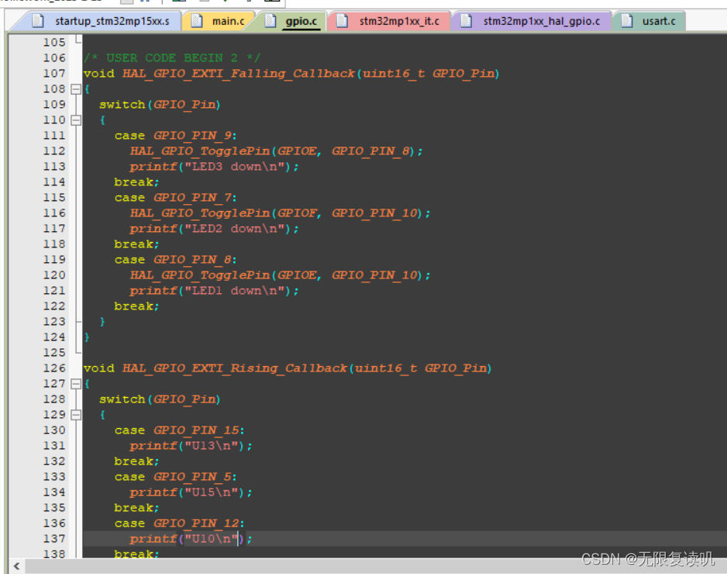Click the "LED1 down\n" string literal
727x574 pixels.
tap(235, 291)
